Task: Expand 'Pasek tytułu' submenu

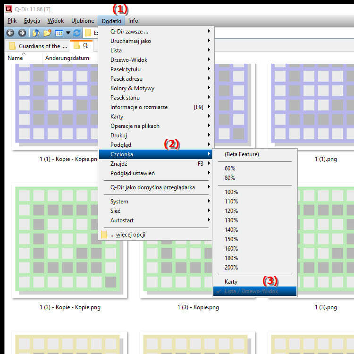Action: tap(156, 69)
